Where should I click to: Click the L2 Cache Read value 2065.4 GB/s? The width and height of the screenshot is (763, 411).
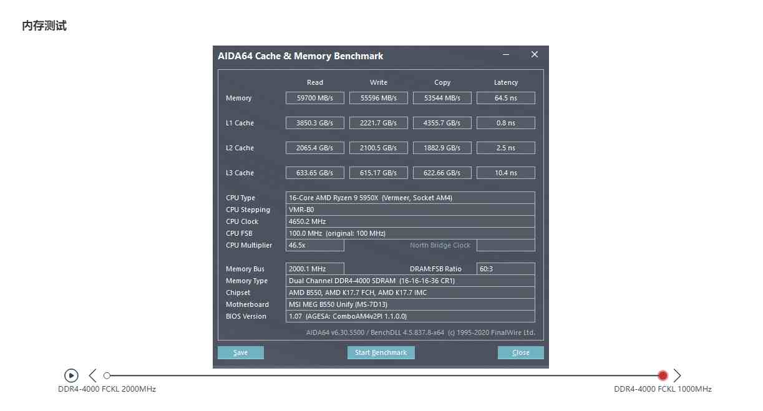tap(315, 148)
